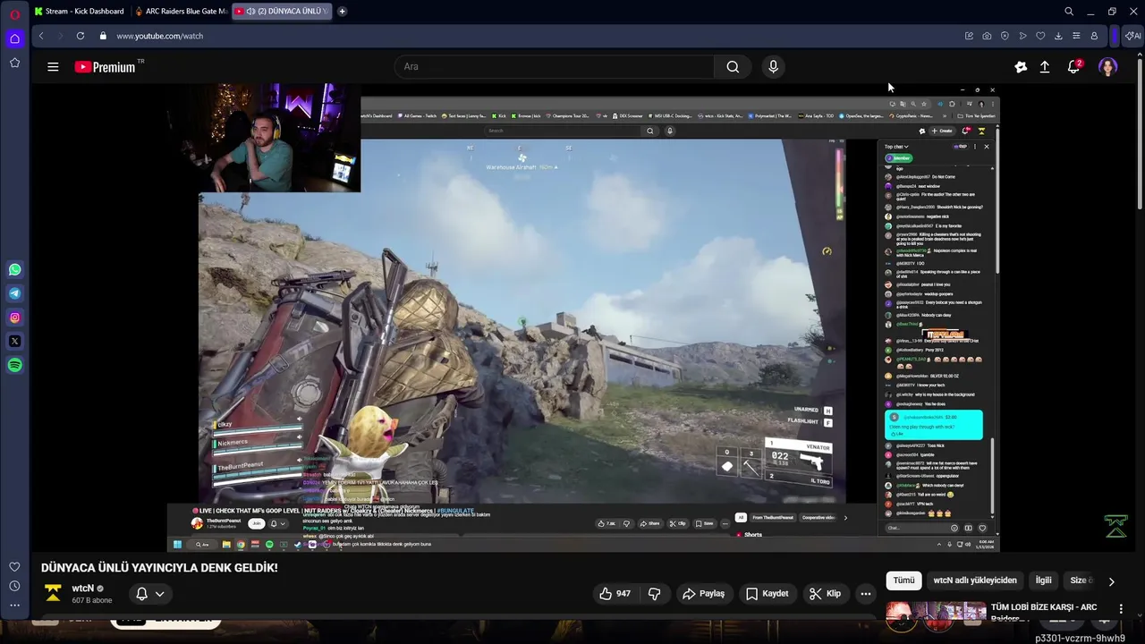Save video with Kaydet button
1145x644 pixels.
click(x=768, y=593)
